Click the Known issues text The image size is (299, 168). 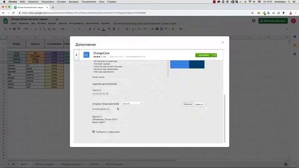point(98,77)
